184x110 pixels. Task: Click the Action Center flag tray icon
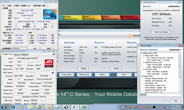[157, 107]
